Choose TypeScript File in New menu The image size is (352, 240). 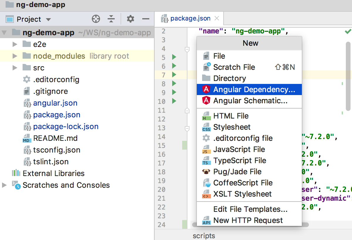(x=240, y=160)
